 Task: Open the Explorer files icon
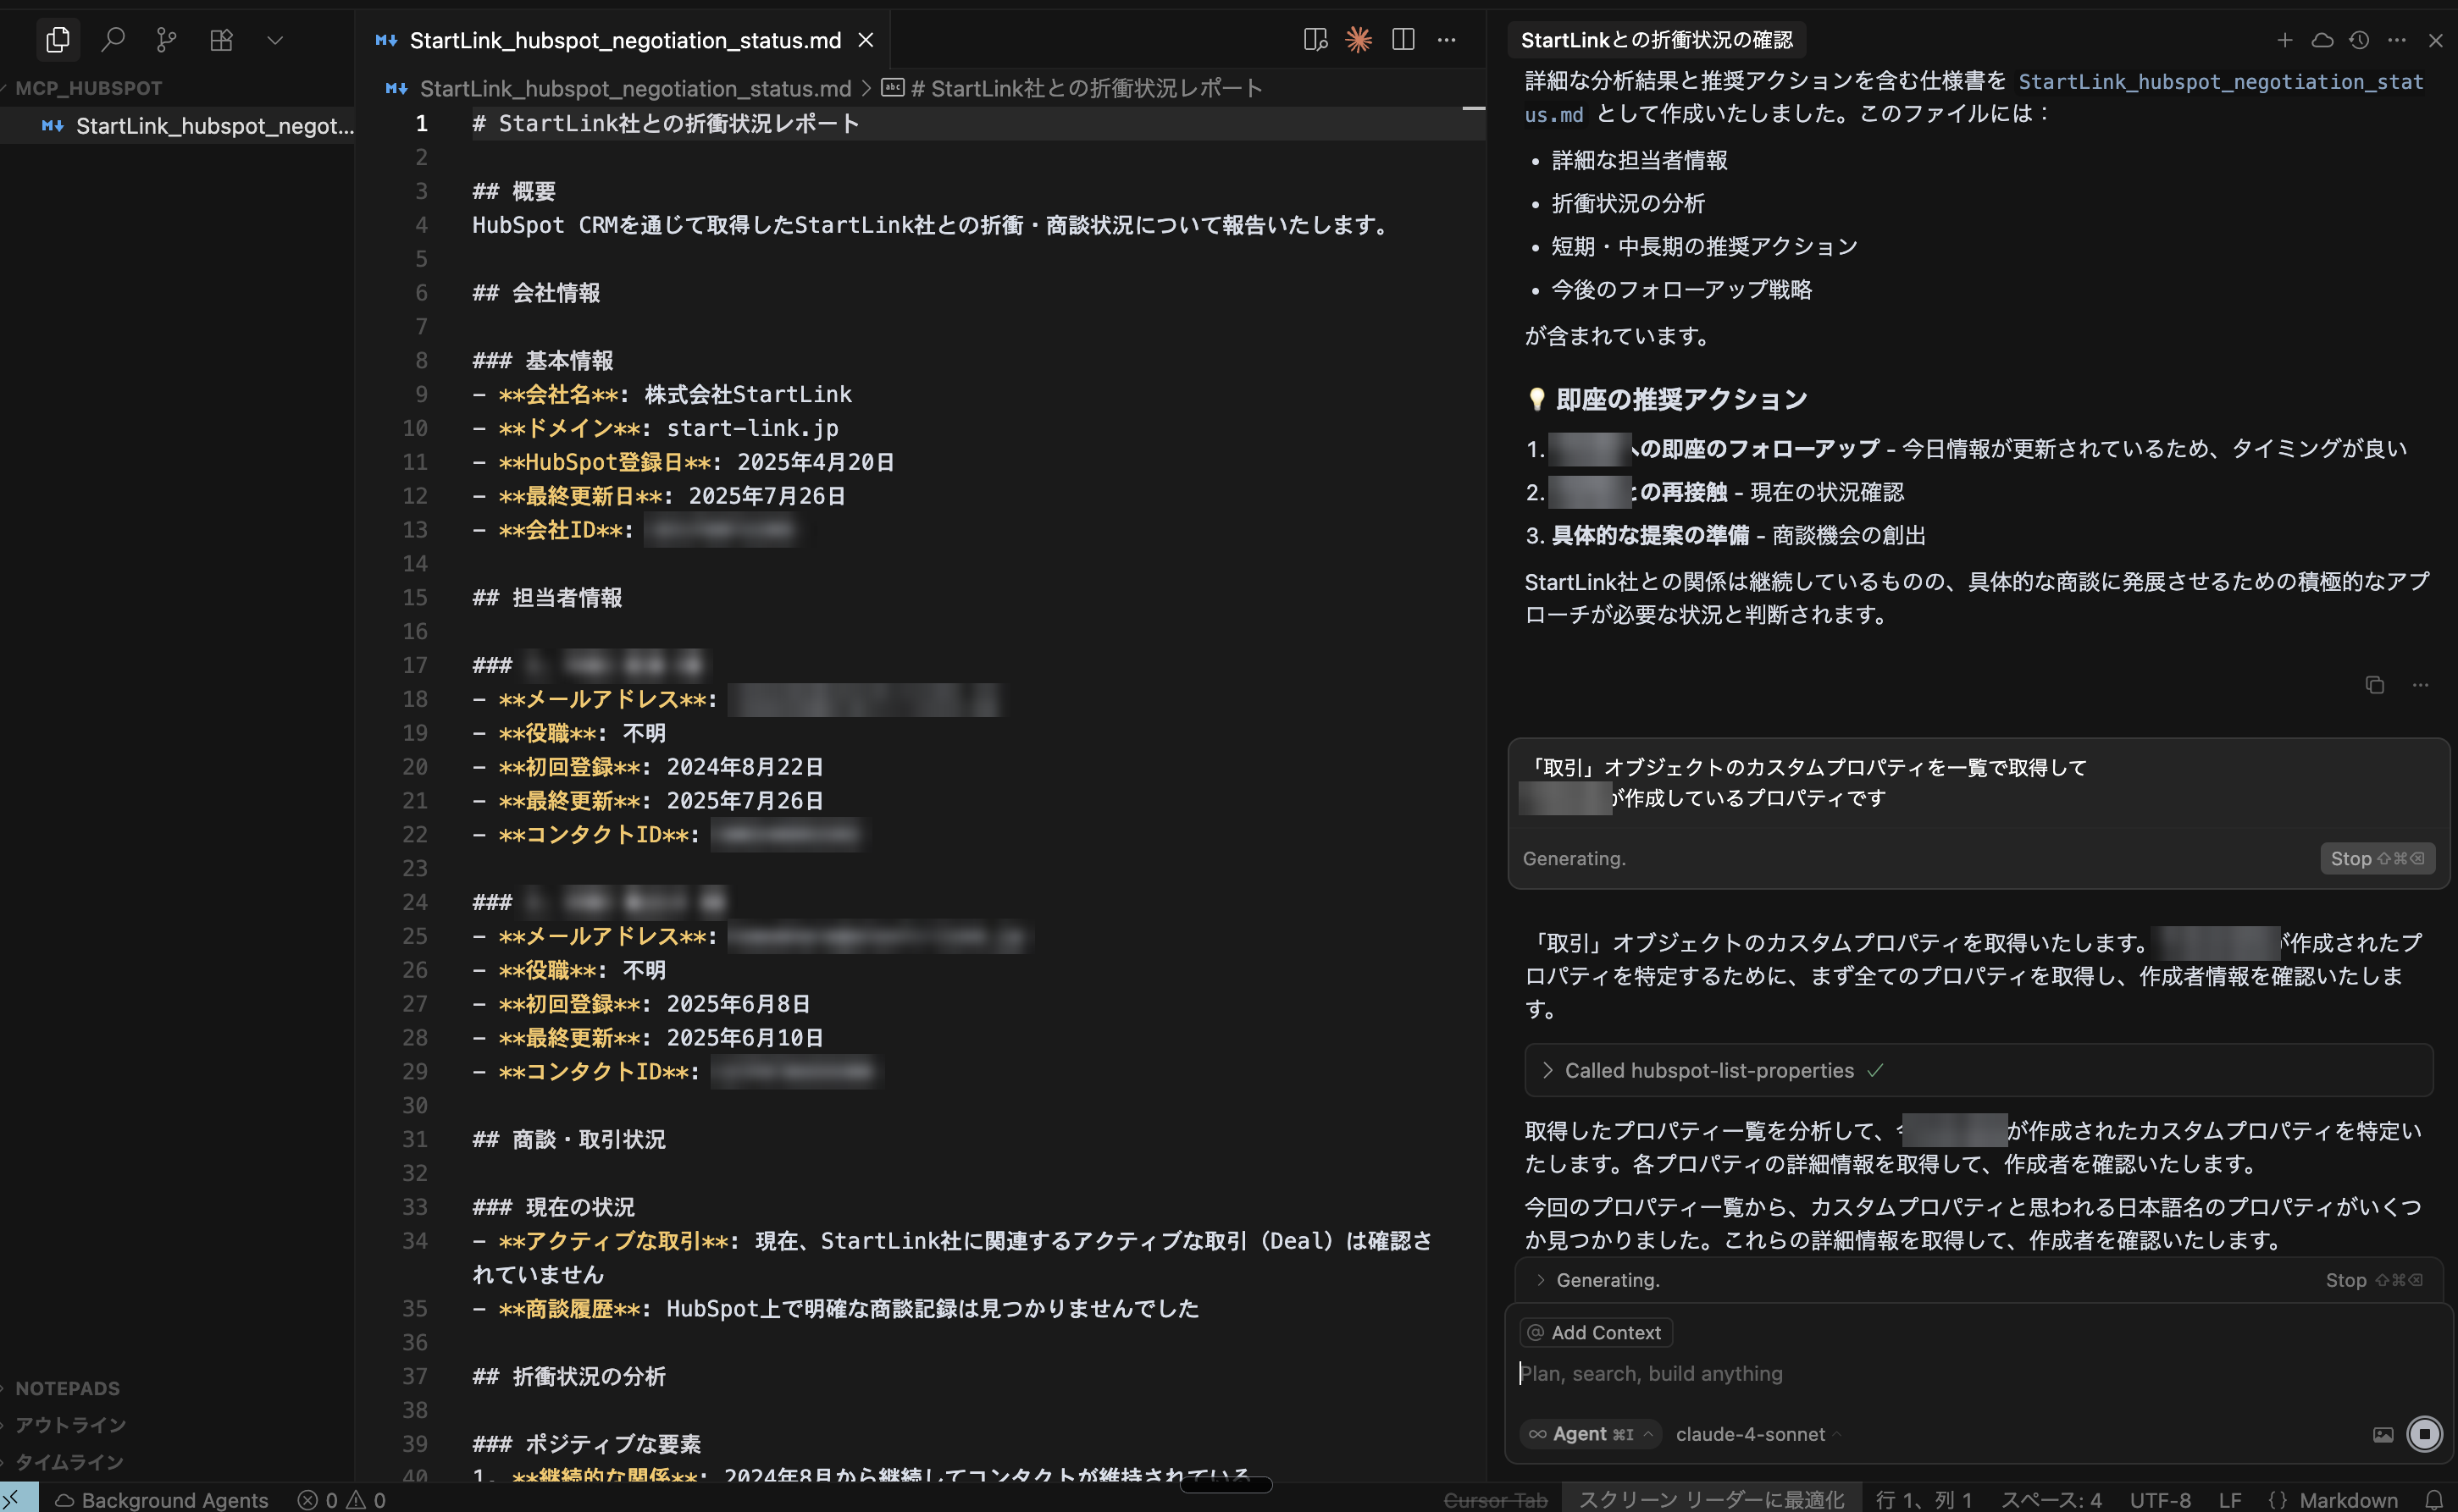coord(57,40)
